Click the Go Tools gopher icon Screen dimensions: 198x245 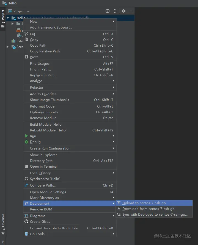[26, 234]
